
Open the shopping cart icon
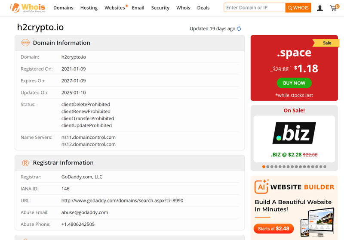tap(334, 8)
